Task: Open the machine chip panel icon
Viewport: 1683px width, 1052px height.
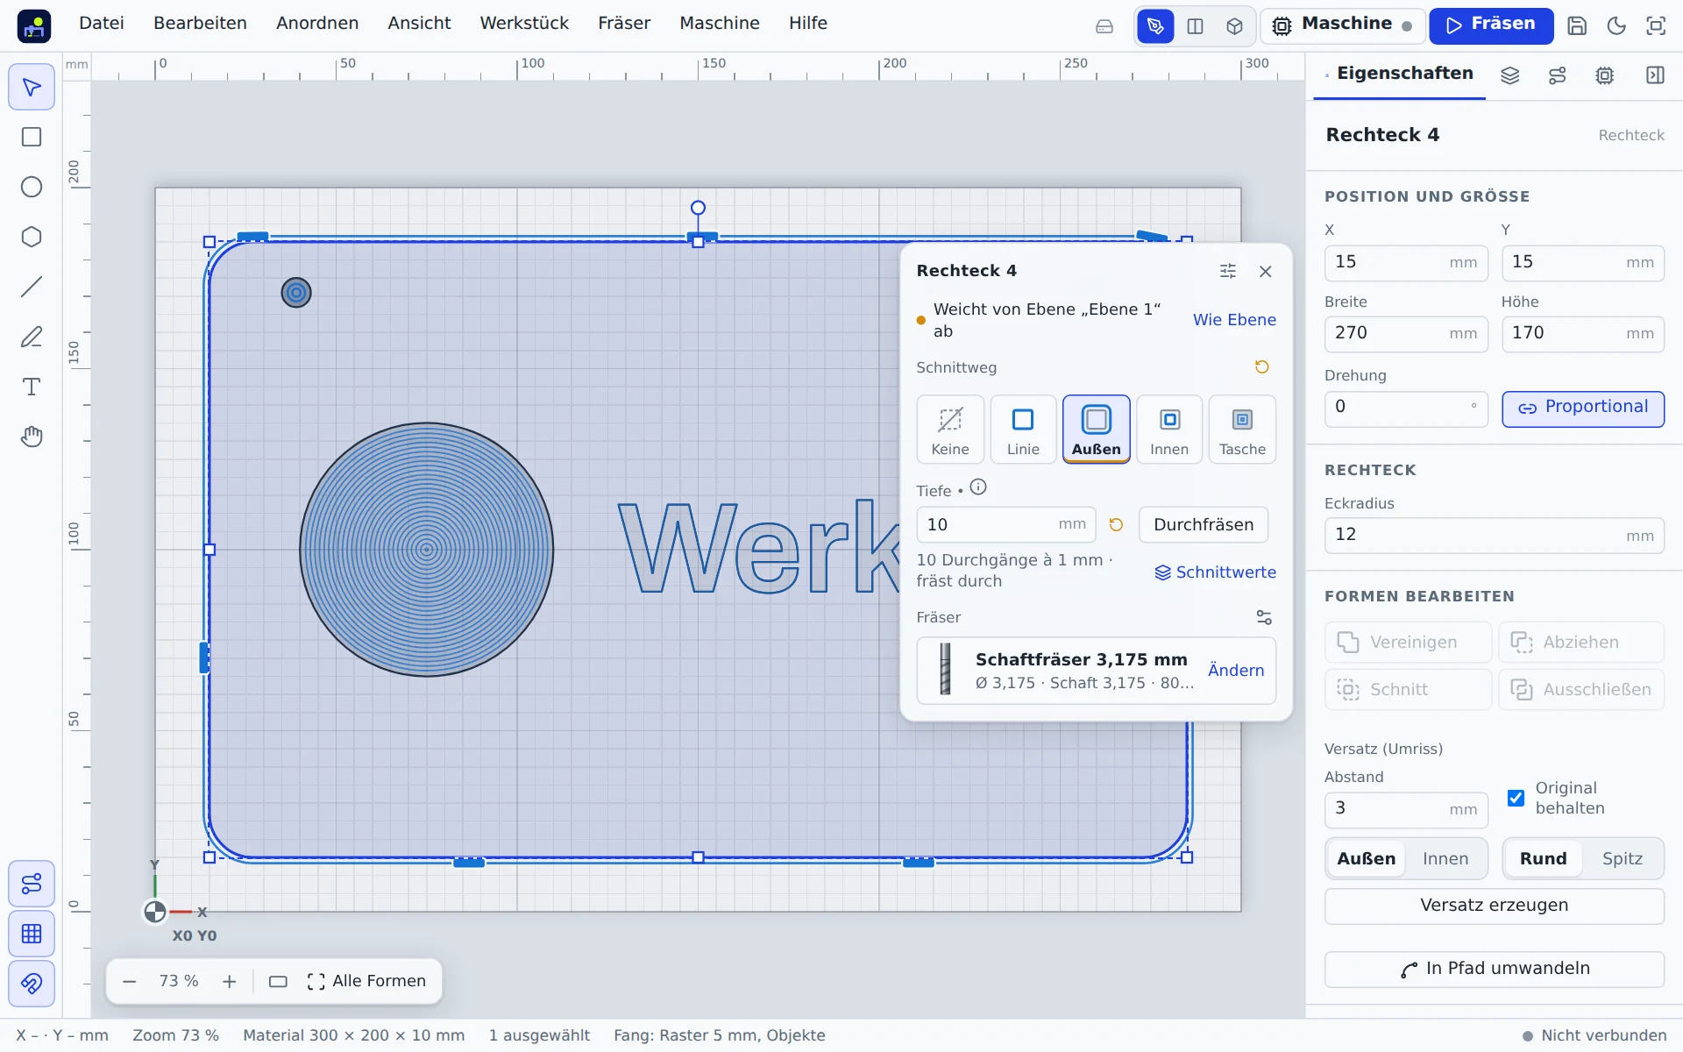Action: (1604, 75)
